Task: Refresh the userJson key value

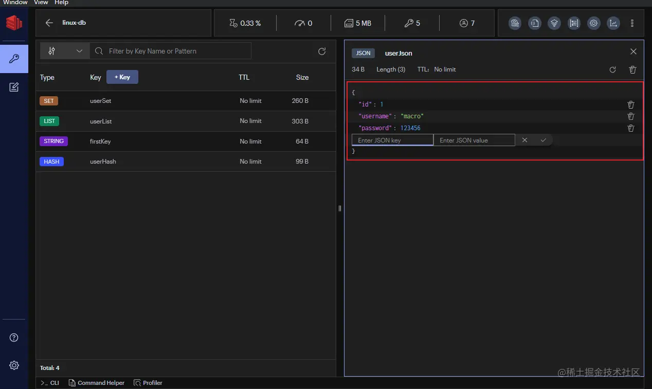Action: pos(612,69)
